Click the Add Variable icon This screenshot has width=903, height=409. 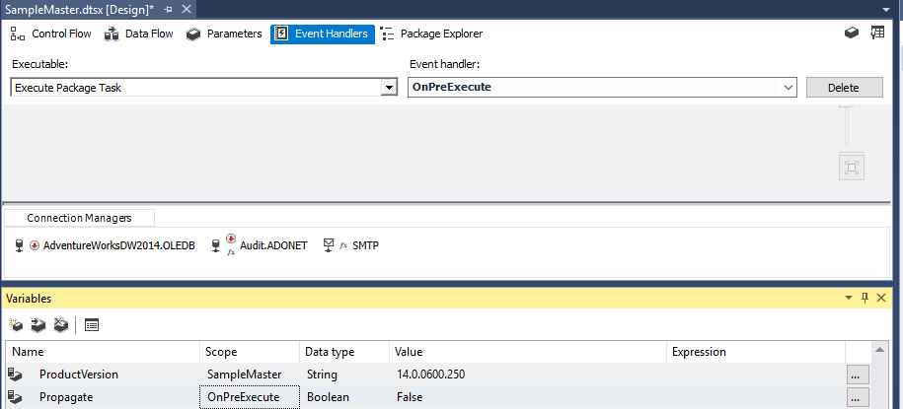pyautogui.click(x=16, y=325)
